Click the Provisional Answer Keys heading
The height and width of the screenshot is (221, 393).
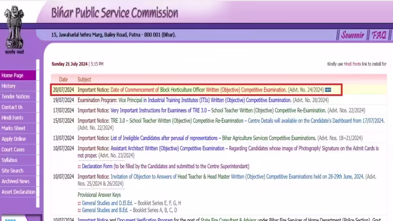tap(99, 195)
